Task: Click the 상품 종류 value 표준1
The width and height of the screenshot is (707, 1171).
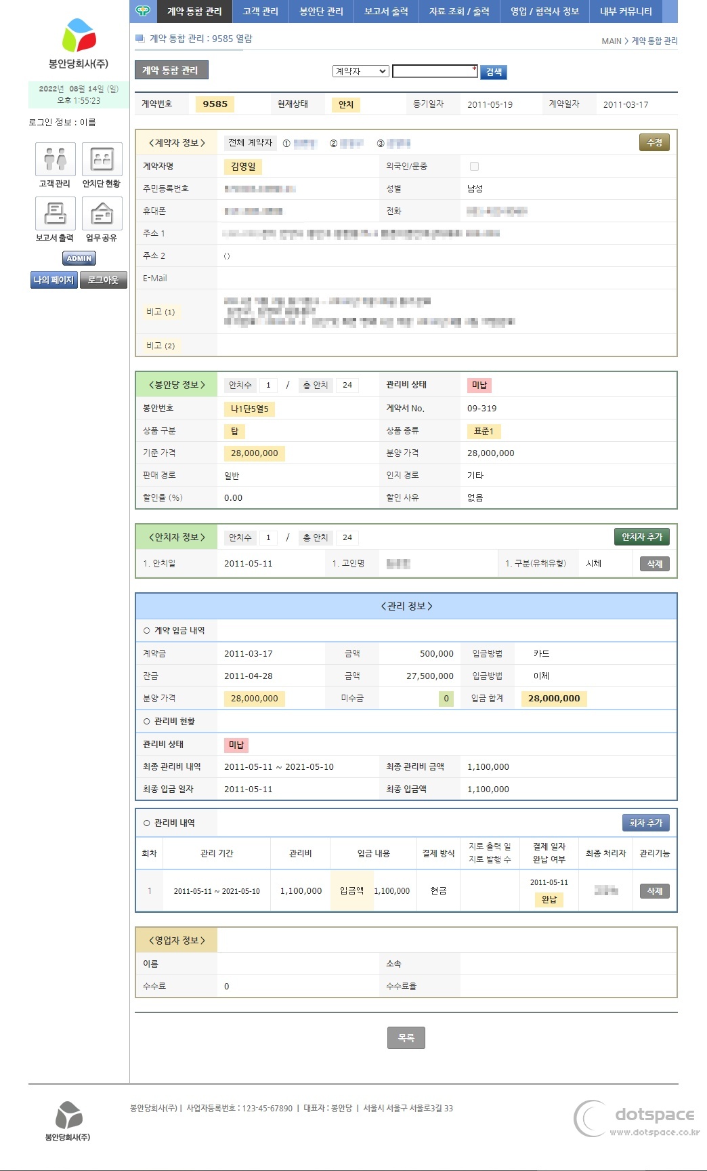Action: [484, 431]
